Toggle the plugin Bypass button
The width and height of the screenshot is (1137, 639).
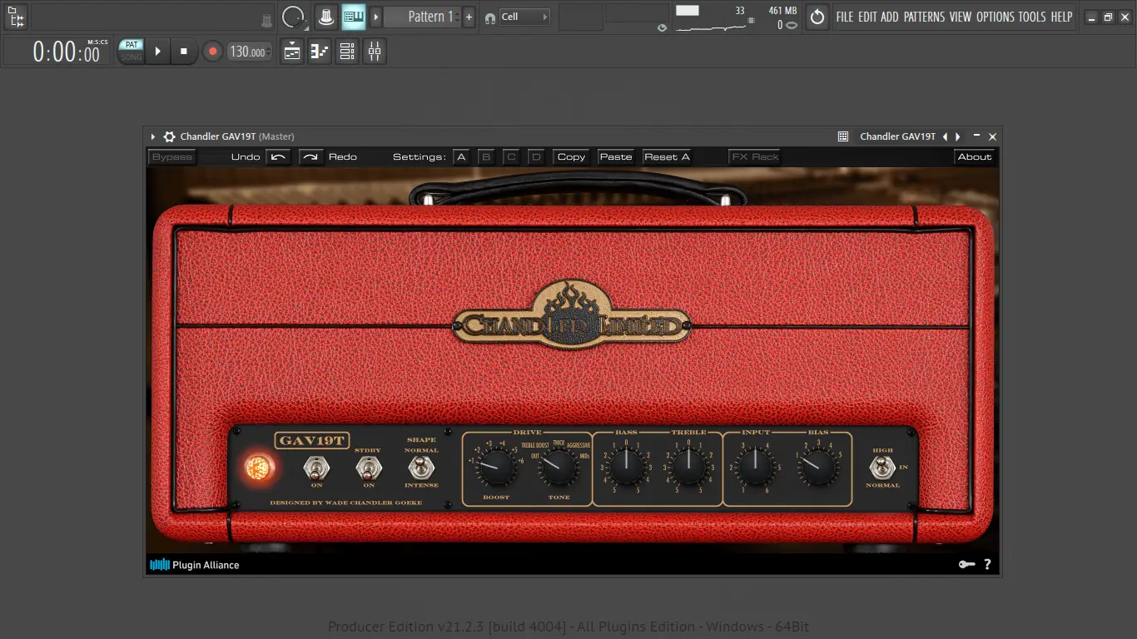(x=172, y=156)
